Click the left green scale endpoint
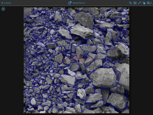153x115 pixels. [58, 58]
